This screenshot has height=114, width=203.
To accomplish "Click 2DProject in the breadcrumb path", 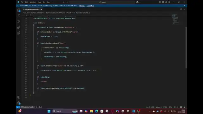I will (x=62, y=13).
